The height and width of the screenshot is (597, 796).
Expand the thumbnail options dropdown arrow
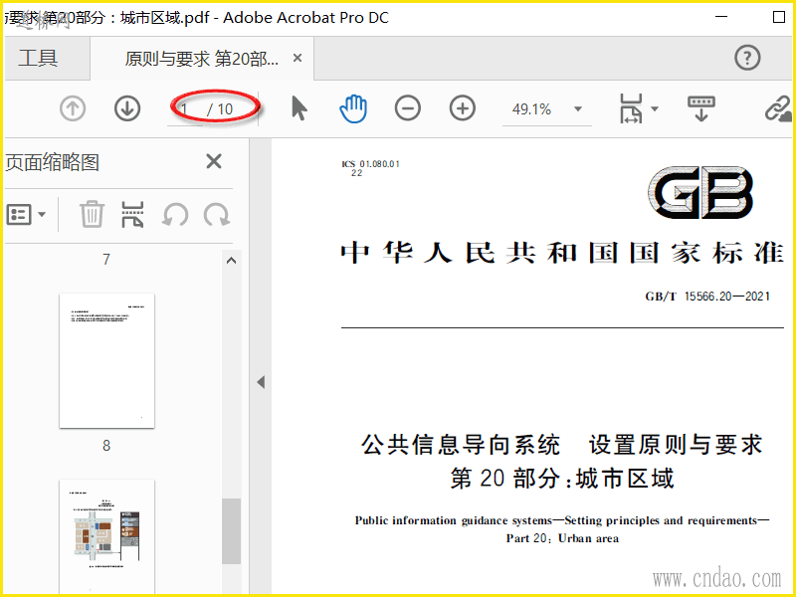(42, 214)
